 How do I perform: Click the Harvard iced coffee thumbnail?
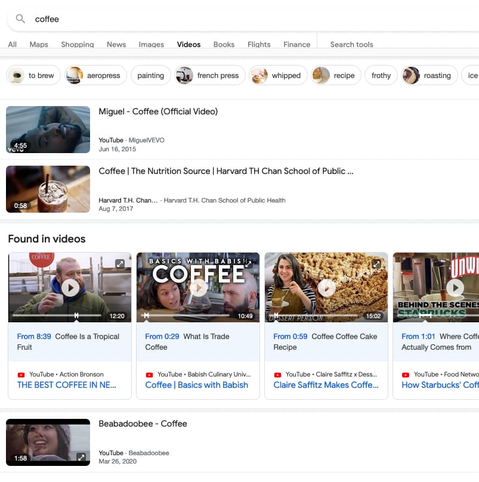pos(48,189)
